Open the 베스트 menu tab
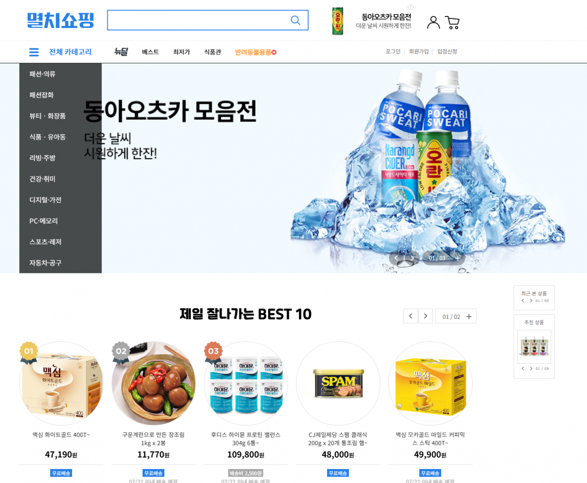Image resolution: width=587 pixels, height=483 pixels. pos(150,52)
